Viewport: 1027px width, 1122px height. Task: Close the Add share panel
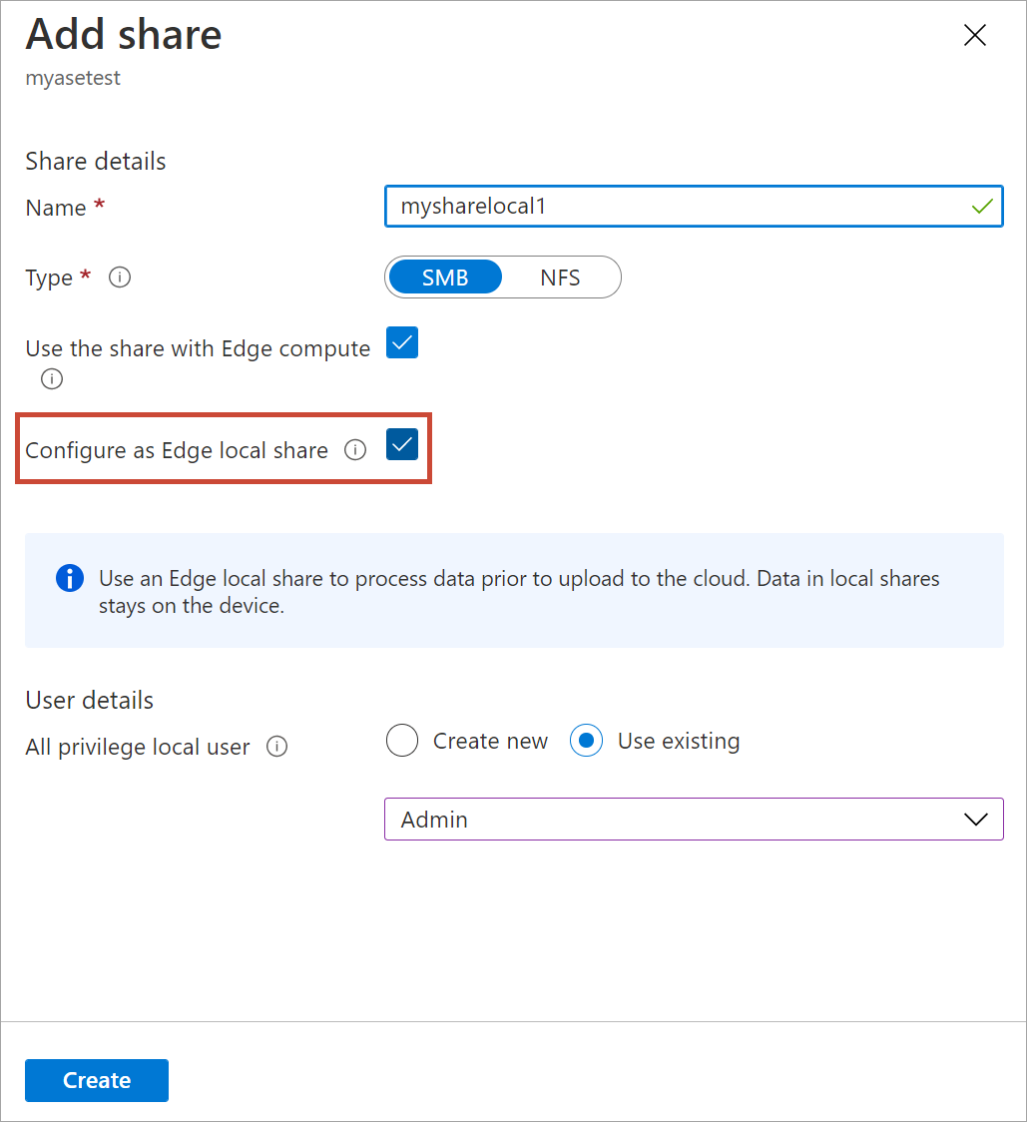coord(974,35)
